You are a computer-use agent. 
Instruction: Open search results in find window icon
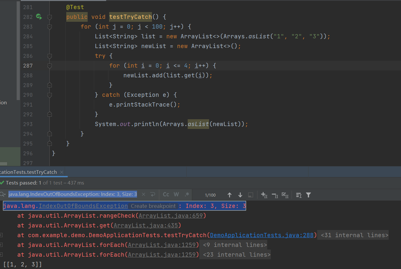click(299, 195)
